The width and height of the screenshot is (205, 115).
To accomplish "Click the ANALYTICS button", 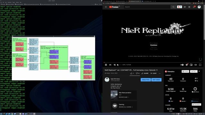I will coord(146,80).
